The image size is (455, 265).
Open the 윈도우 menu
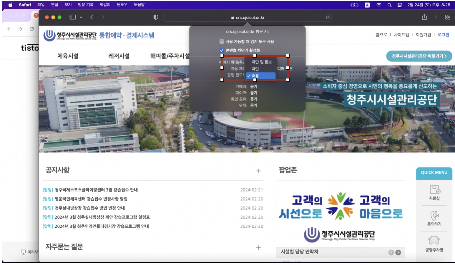(x=122, y=5)
